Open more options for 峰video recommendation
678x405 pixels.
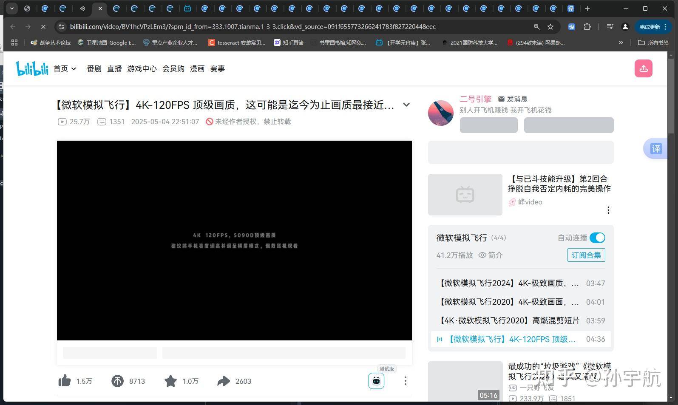tap(608, 210)
